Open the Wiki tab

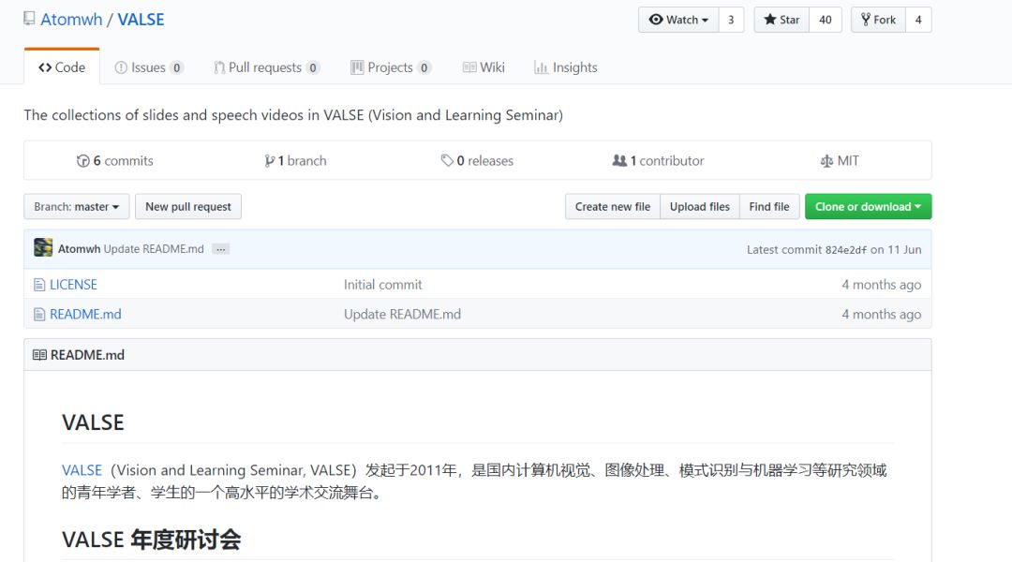tap(484, 67)
